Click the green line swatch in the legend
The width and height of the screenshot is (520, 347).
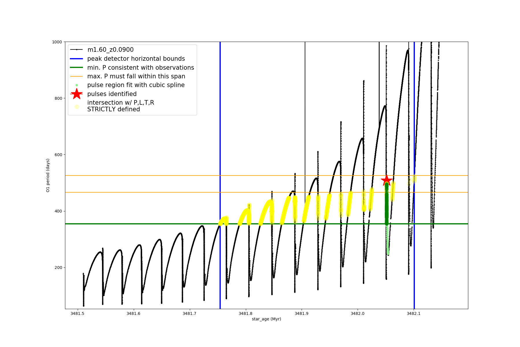77,67
